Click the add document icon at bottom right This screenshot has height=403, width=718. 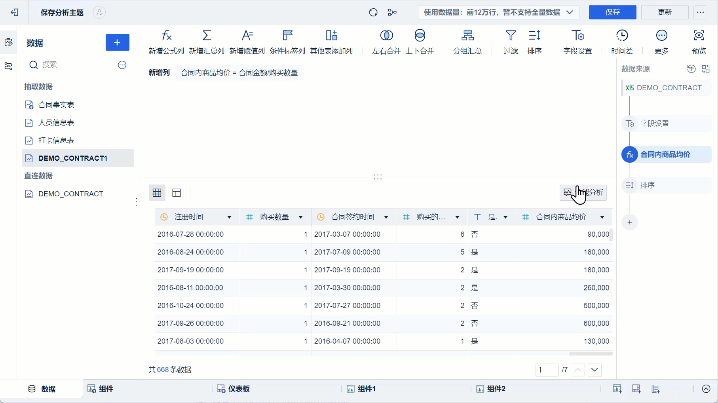[656, 389]
